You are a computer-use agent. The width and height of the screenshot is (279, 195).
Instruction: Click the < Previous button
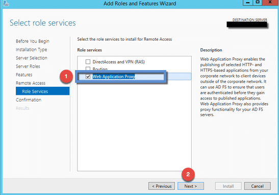click(162, 186)
